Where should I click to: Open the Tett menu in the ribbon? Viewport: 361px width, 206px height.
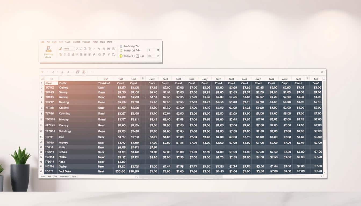(x=61, y=42)
